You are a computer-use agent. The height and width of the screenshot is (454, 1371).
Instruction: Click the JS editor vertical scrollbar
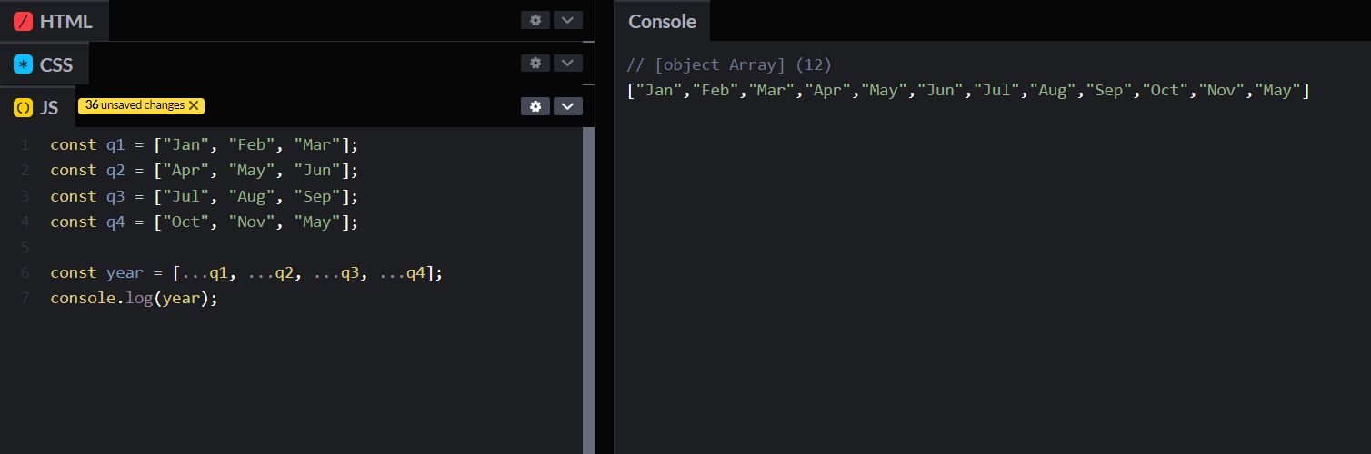pyautogui.click(x=588, y=272)
